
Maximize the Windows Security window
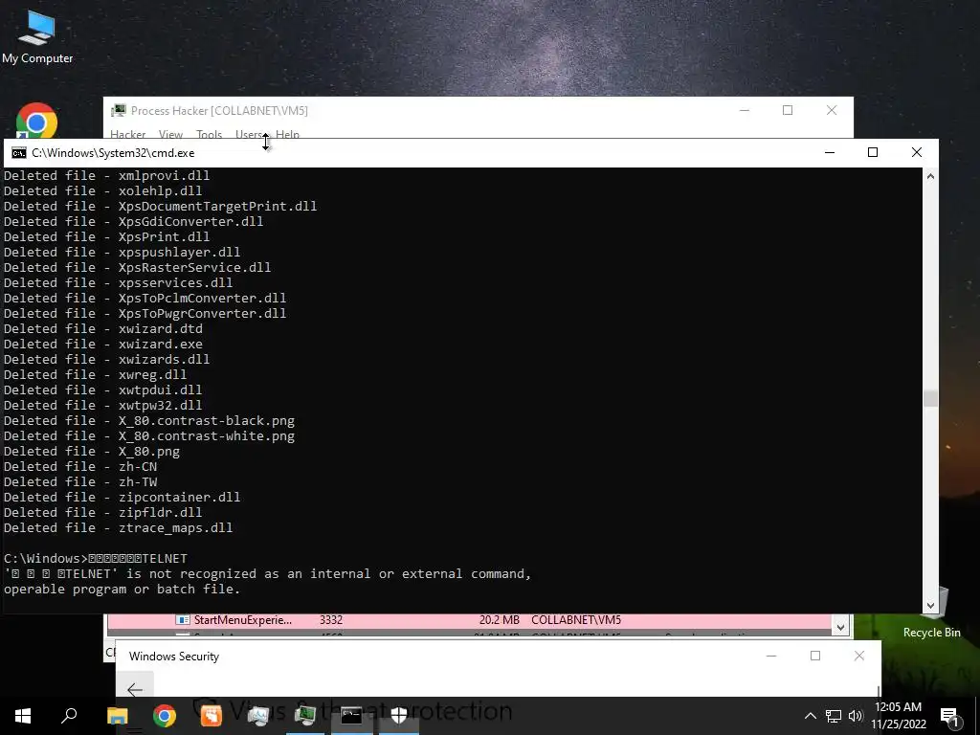point(815,656)
